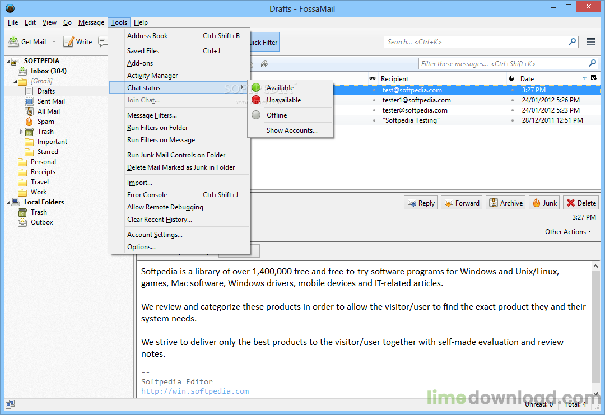The image size is (605, 415).
Task: Choose Message Filters... menu item
Action: [x=179, y=115]
